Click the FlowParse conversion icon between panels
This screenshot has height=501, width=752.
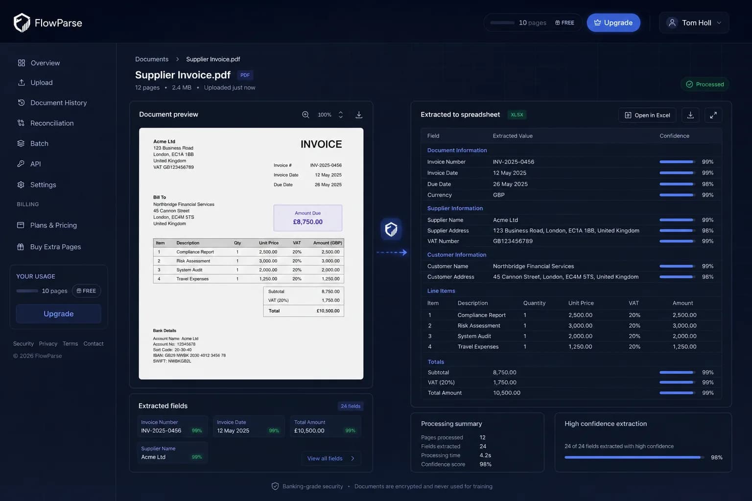coord(391,229)
